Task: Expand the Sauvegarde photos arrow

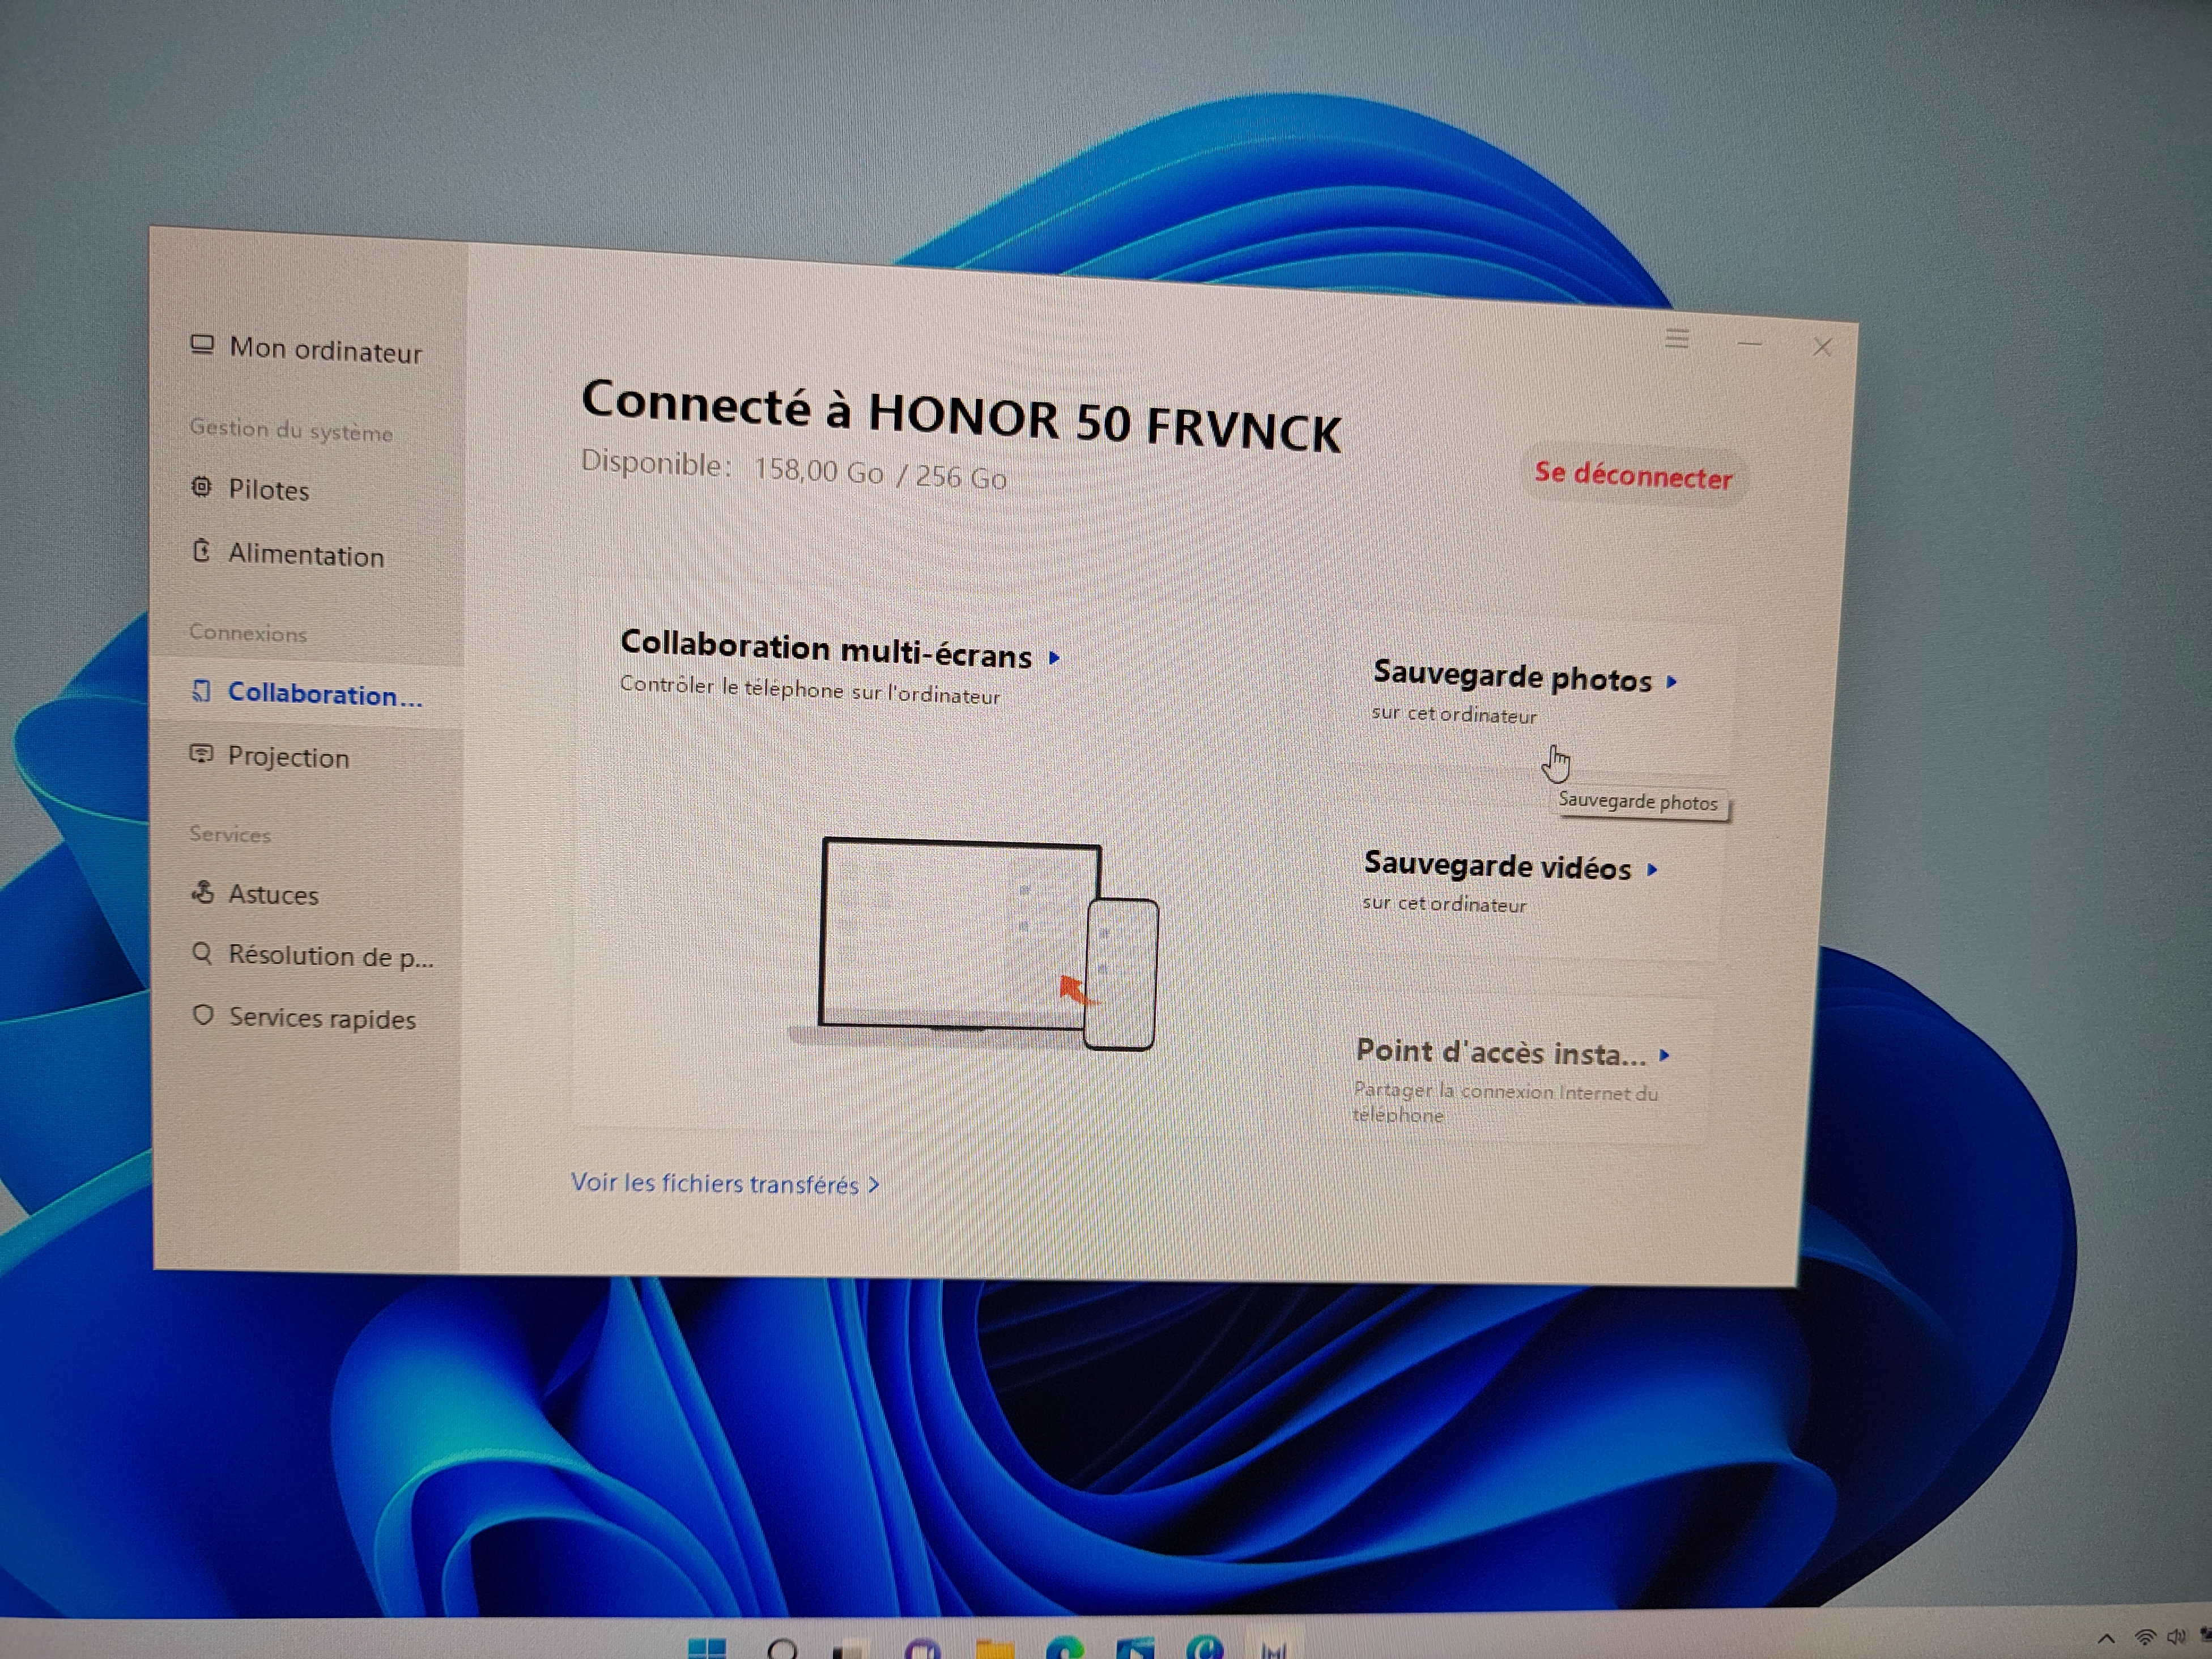Action: click(1671, 682)
